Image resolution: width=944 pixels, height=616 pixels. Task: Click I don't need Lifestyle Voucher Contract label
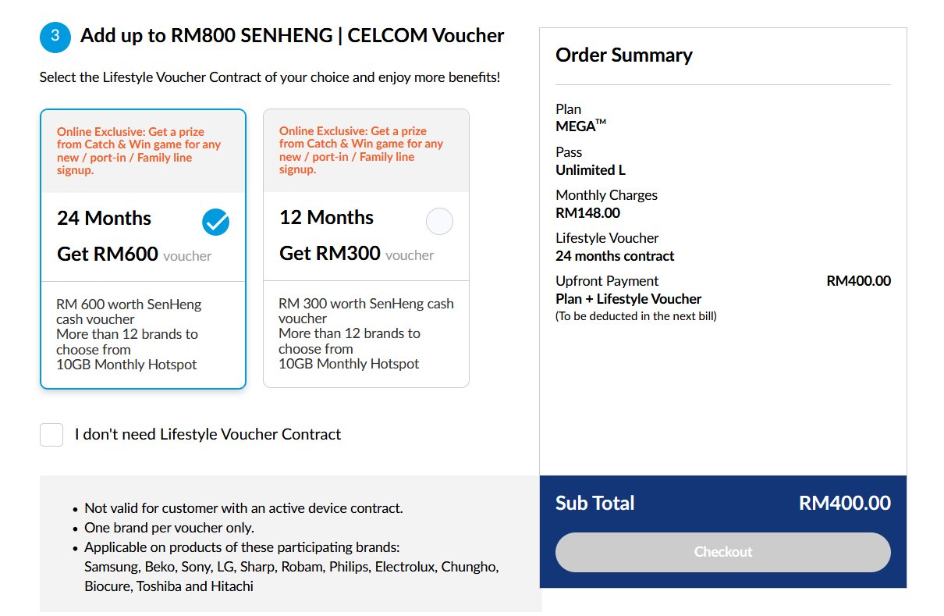208,434
